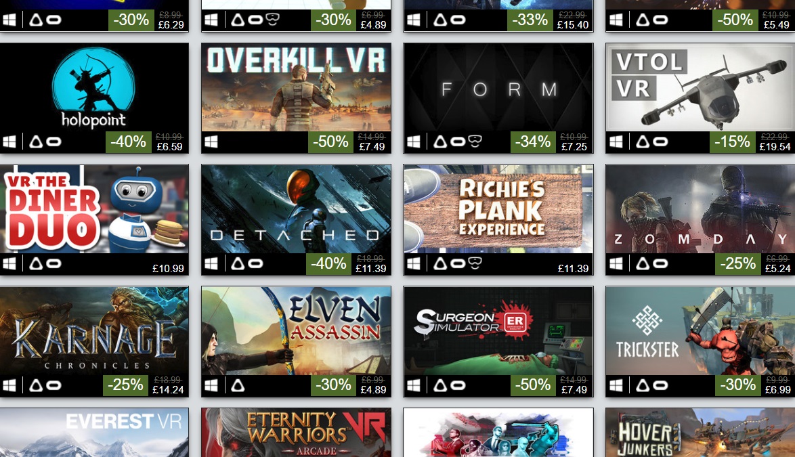Open the Holopoint game thumbnail
This screenshot has width=795, height=457.
94,87
